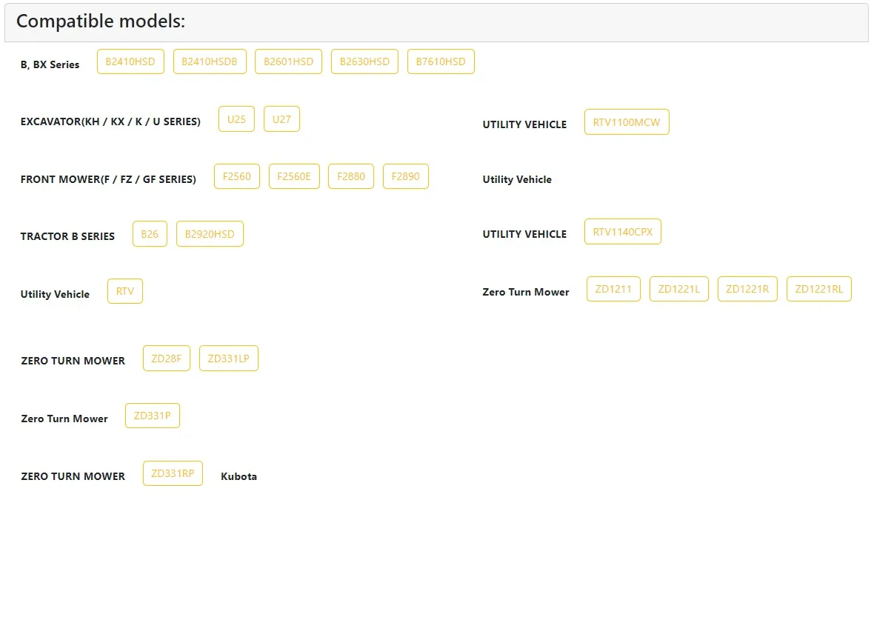Click the B2920HSD tractor tag
874x640 pixels.
tap(210, 234)
